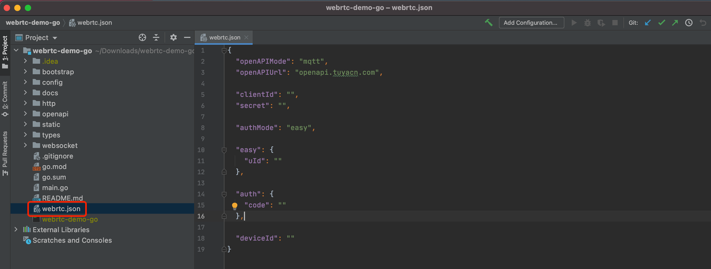Select go.sum in project tree

(x=54, y=177)
